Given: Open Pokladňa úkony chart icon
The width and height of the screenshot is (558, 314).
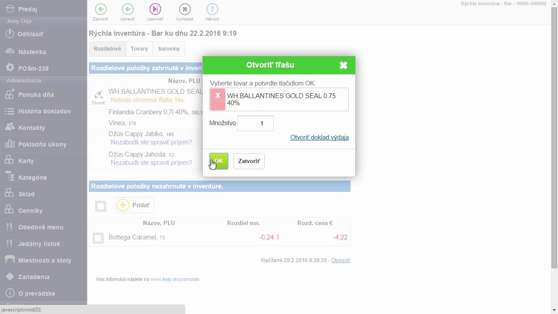Looking at the screenshot, I should (x=10, y=144).
